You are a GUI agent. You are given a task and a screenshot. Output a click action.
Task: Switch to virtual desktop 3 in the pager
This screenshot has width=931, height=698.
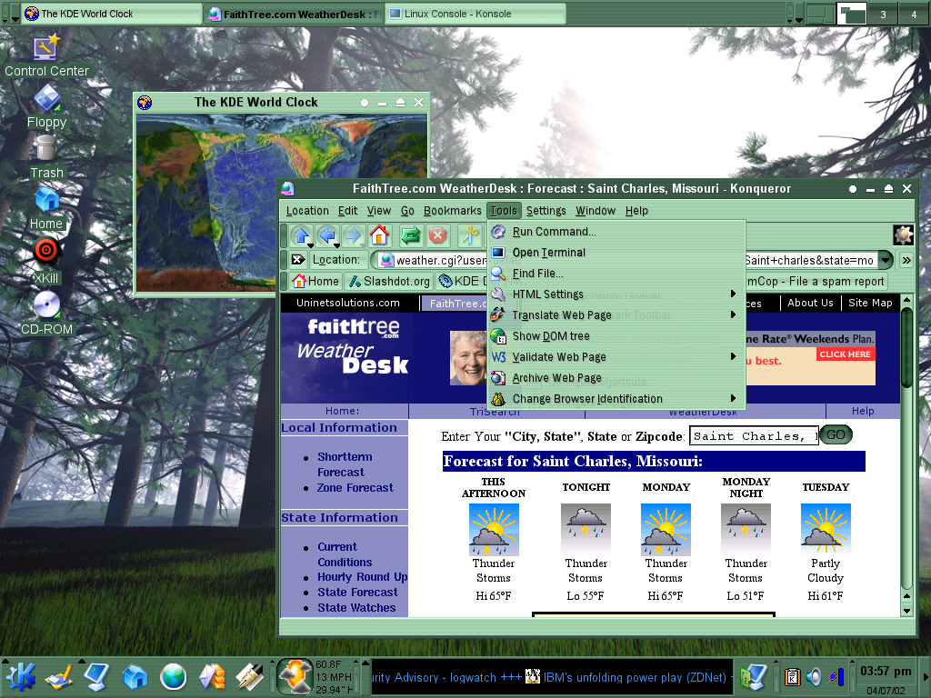pos(883,14)
